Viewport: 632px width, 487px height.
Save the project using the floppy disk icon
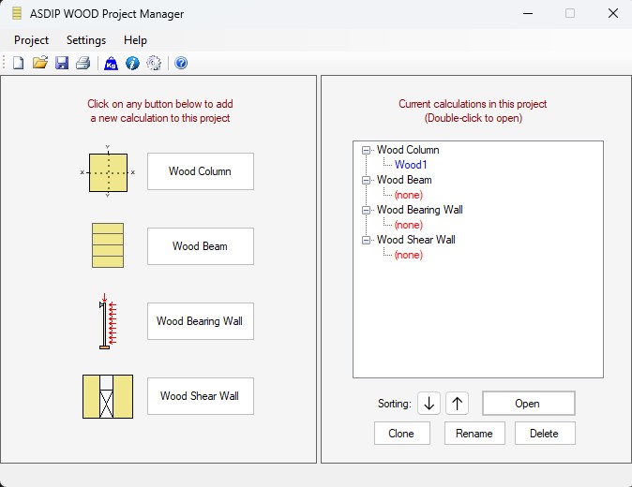pos(62,63)
